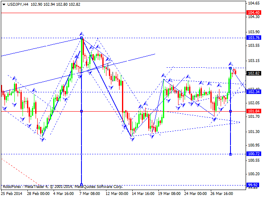Click the 104.65 axis price value
This screenshot has height=197, width=262.
coord(254,3)
